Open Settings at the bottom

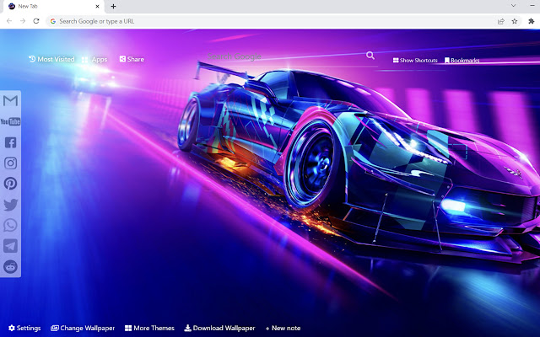tap(24, 328)
